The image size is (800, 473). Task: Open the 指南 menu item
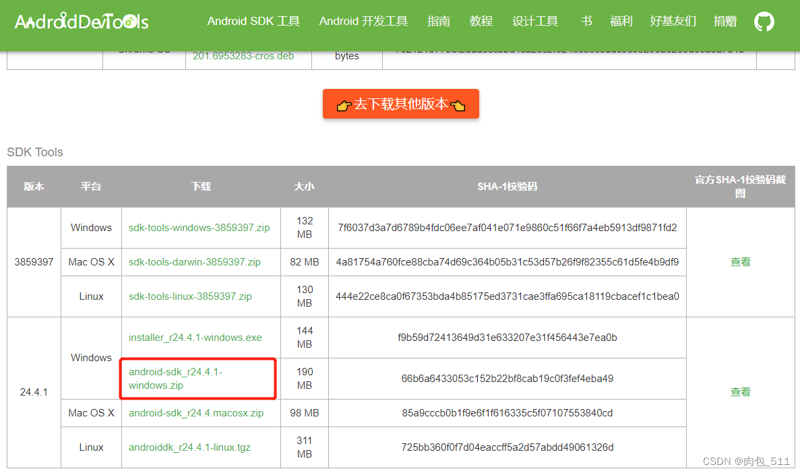[438, 22]
